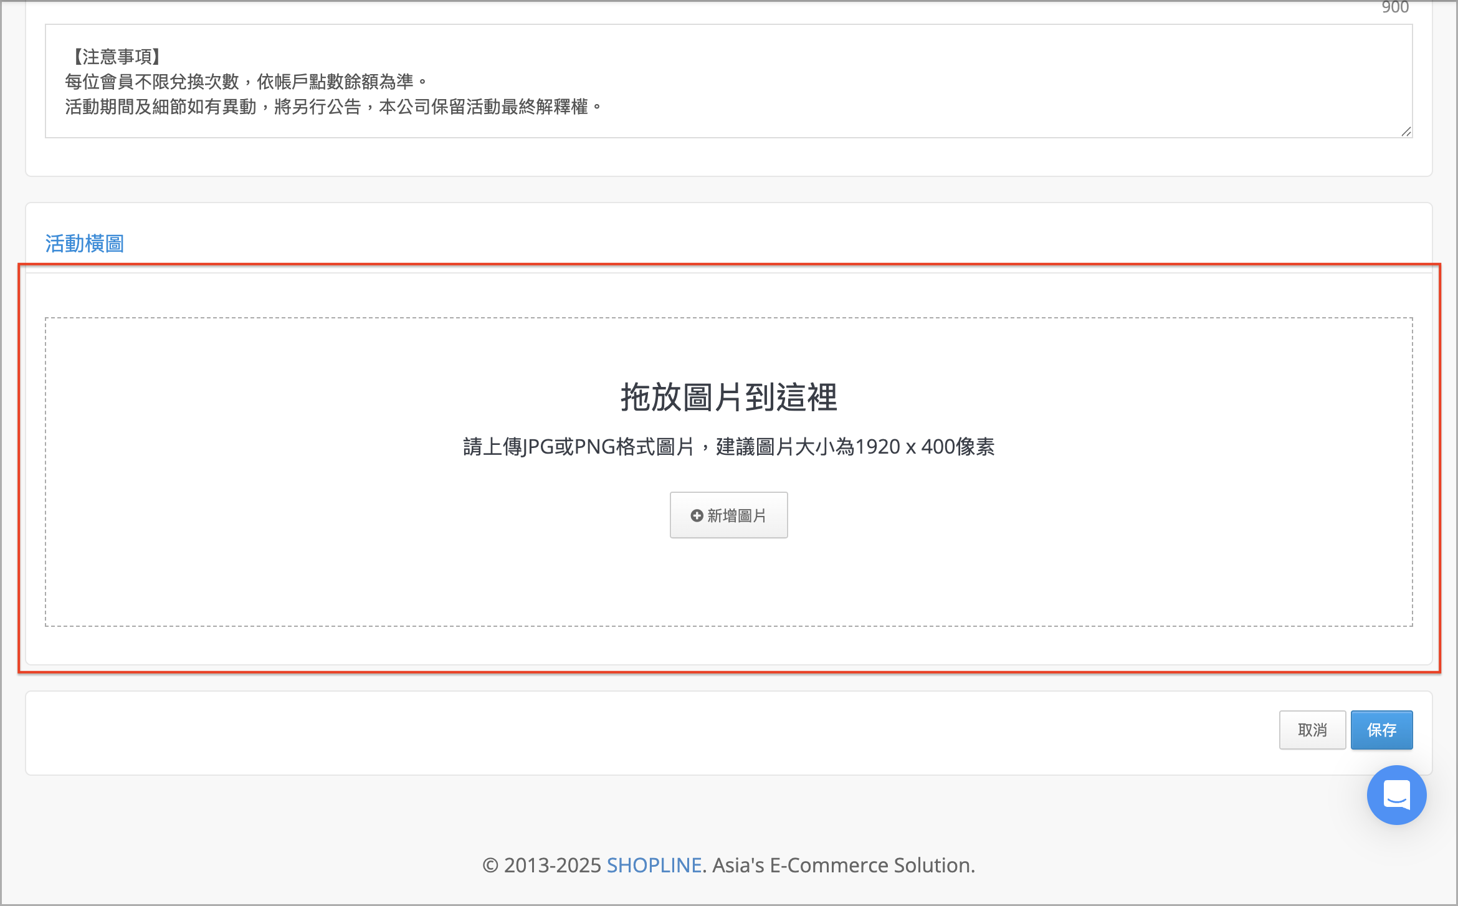1458x906 pixels.
Task: Select the 活動橫圖 section heading
Action: click(85, 244)
